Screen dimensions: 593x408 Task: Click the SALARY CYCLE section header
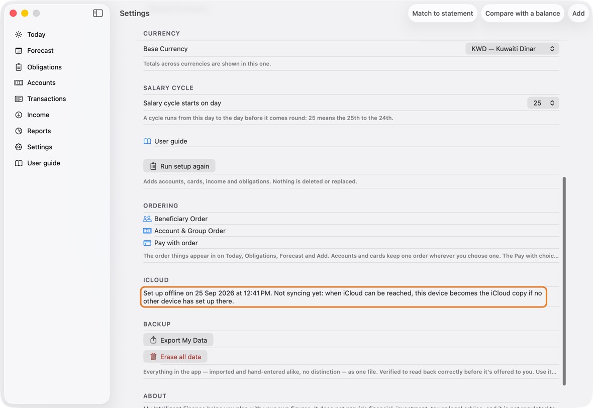pos(168,88)
